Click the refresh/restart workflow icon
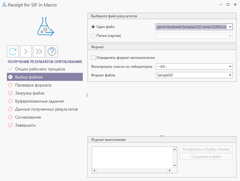 click(x=13, y=51)
